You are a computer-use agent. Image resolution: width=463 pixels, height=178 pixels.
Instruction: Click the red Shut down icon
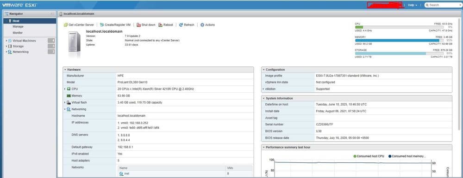pyautogui.click(x=138, y=25)
